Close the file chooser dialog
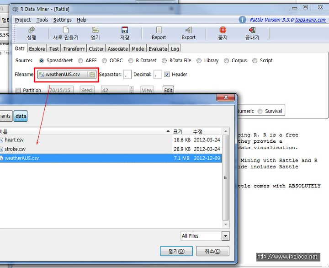Image resolution: width=329 pixels, height=268 pixels. (226, 97)
